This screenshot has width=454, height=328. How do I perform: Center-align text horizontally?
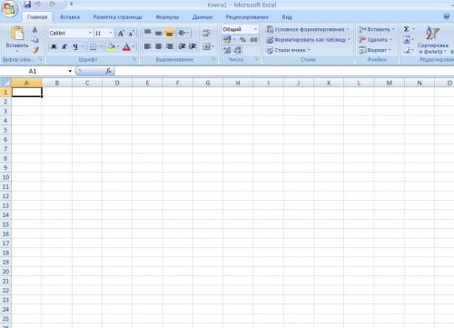tap(158, 46)
